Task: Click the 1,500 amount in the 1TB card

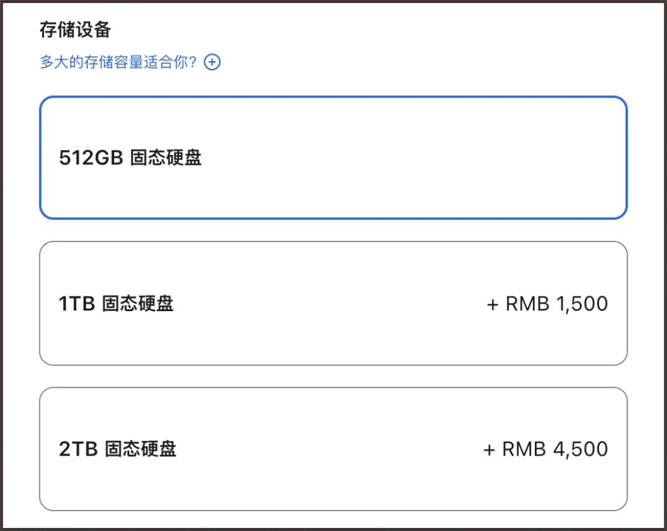Action: pos(582,304)
